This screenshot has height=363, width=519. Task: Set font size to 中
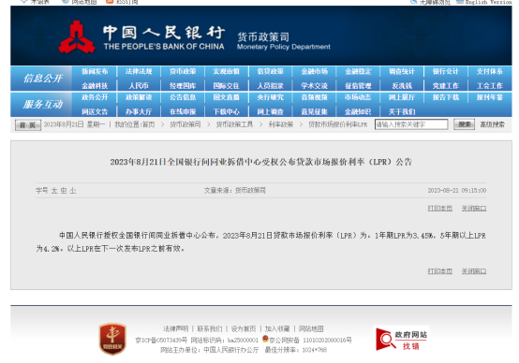[x=64, y=191]
